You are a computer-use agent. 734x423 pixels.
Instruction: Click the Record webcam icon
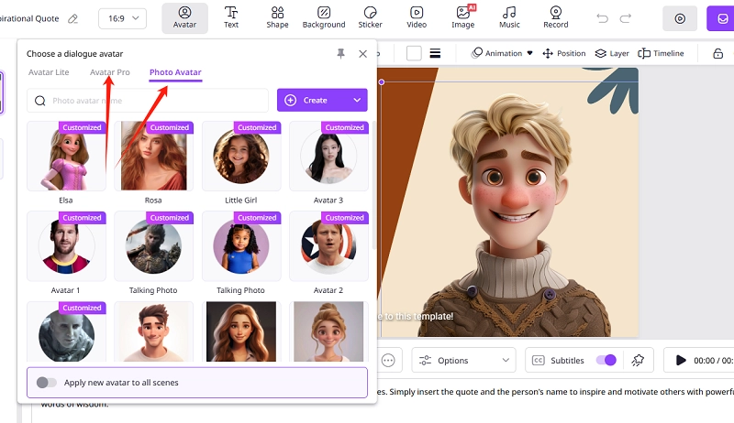point(555,17)
